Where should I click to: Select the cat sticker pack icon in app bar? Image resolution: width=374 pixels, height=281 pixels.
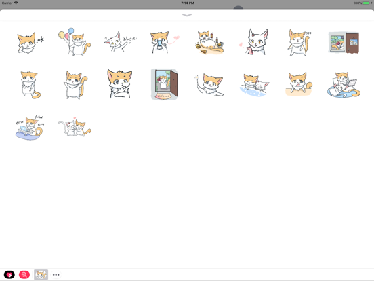point(41,274)
